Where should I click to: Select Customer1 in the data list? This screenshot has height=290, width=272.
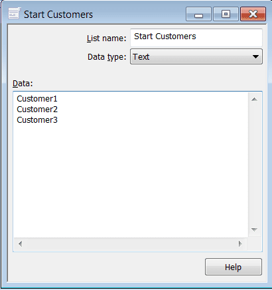click(37, 99)
